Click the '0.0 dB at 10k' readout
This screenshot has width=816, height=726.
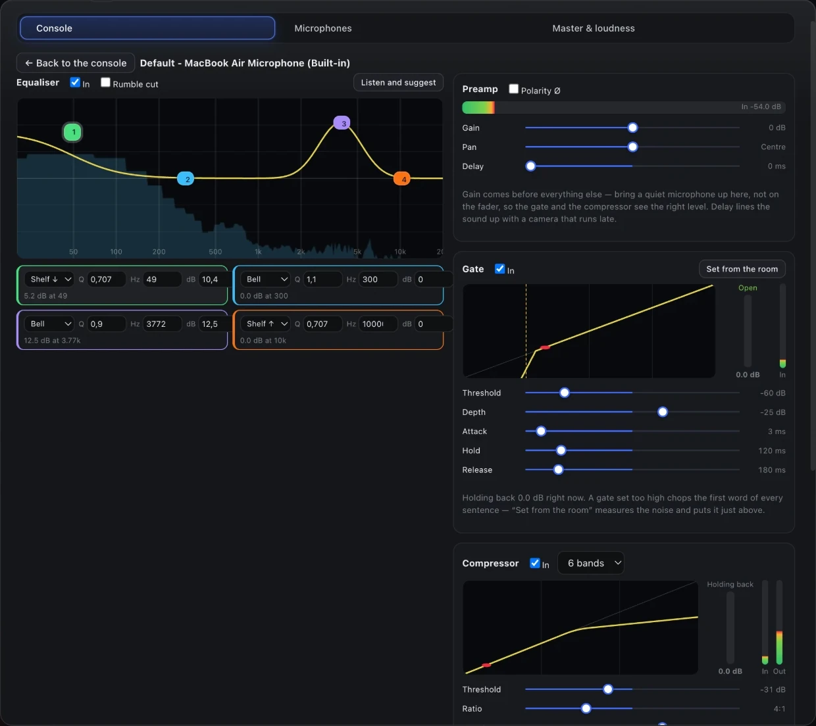tap(263, 341)
